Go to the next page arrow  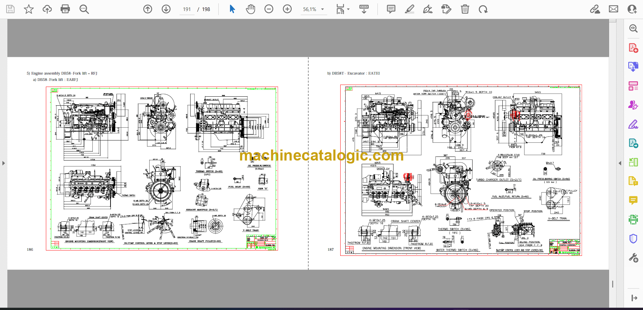[166, 9]
